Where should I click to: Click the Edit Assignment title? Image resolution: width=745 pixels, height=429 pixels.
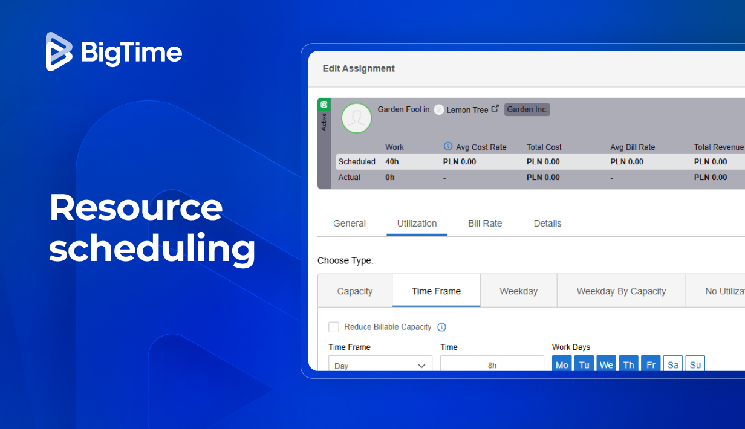pos(359,69)
